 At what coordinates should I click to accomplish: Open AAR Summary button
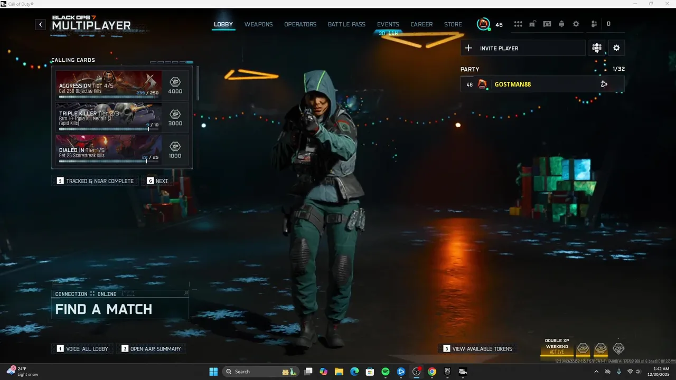[x=151, y=349]
